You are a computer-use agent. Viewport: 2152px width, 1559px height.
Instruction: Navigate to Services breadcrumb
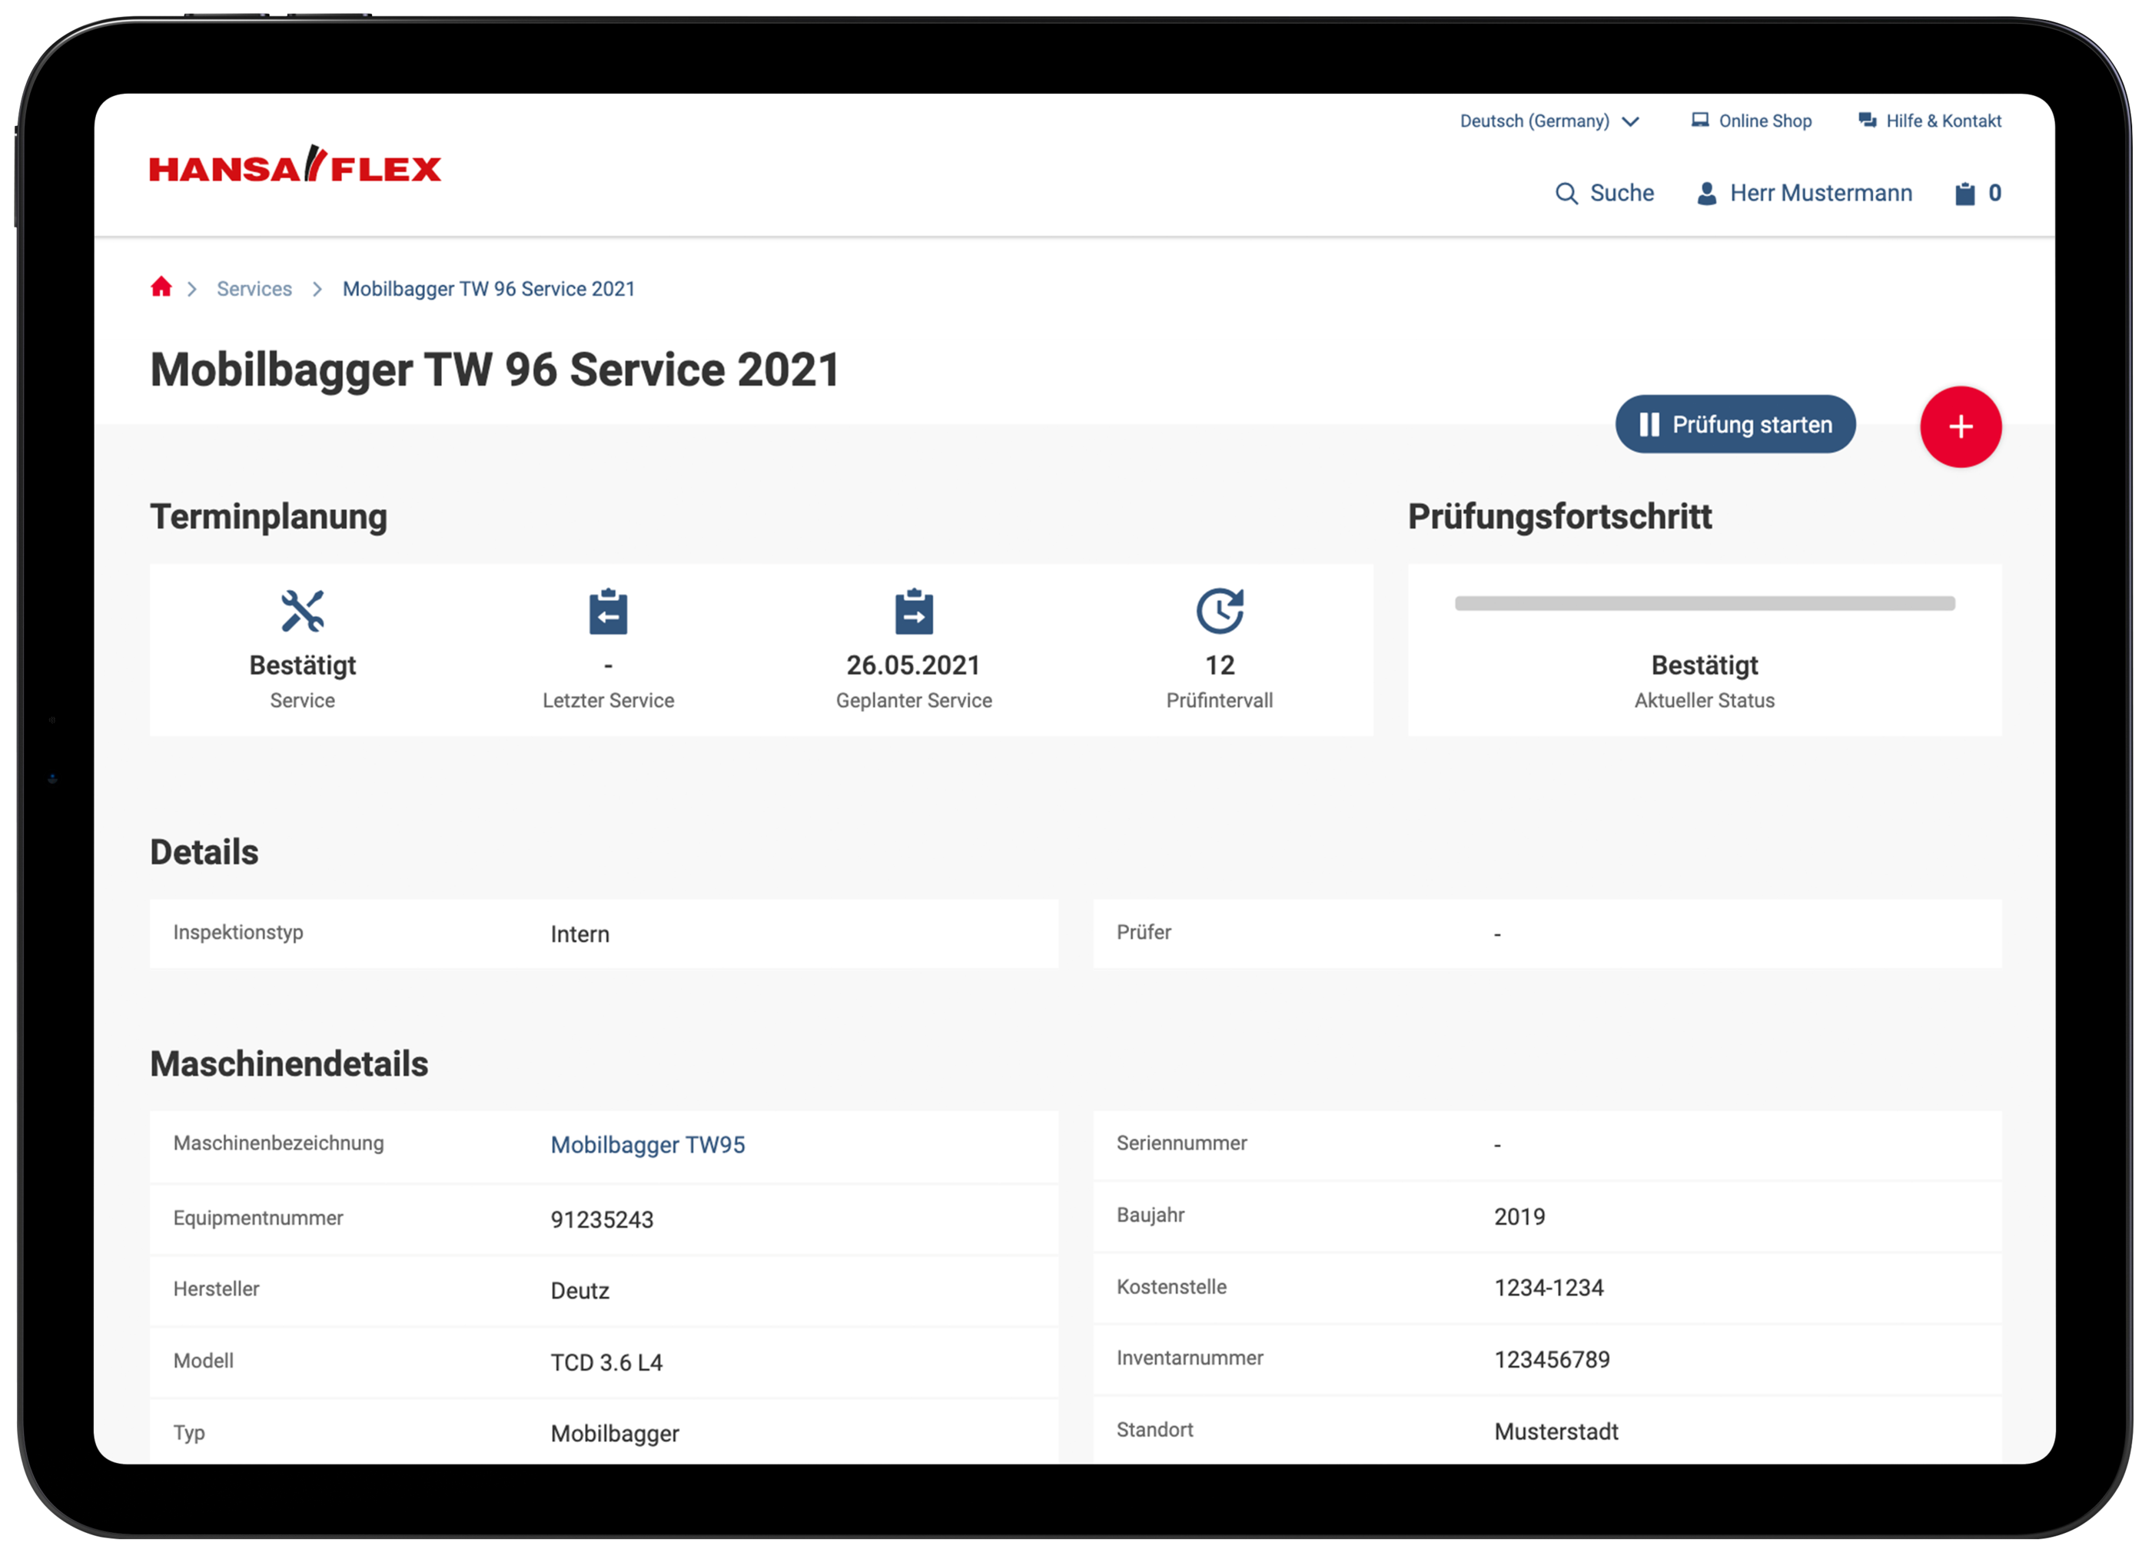(x=254, y=290)
